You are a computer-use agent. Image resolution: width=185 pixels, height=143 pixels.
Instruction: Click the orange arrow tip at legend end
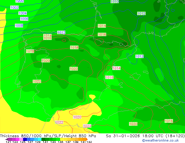pyautogui.click(x=87, y=139)
